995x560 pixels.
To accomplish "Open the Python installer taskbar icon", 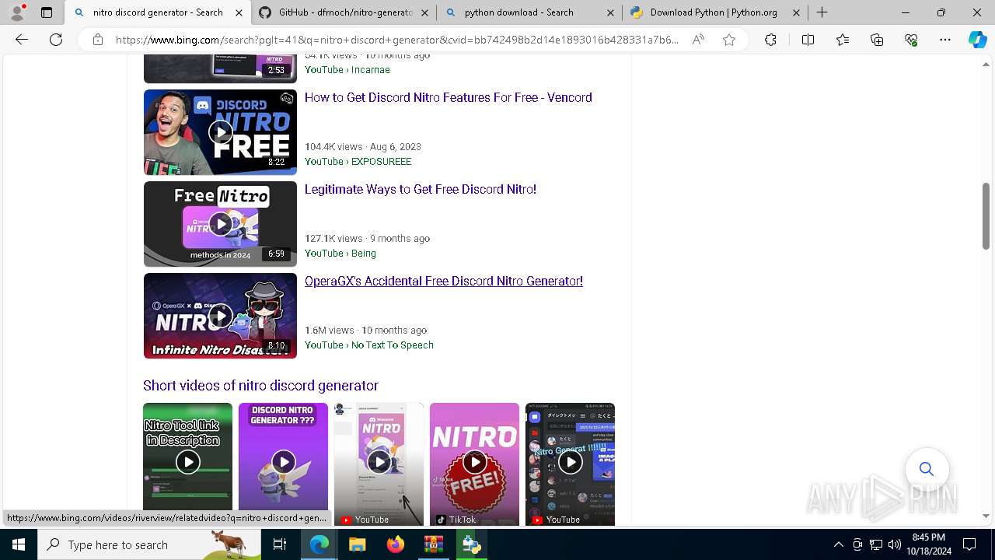I will [x=471, y=544].
